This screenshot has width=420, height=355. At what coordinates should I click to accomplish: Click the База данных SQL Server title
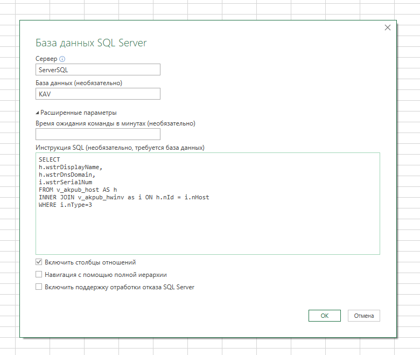pyautogui.click(x=91, y=43)
